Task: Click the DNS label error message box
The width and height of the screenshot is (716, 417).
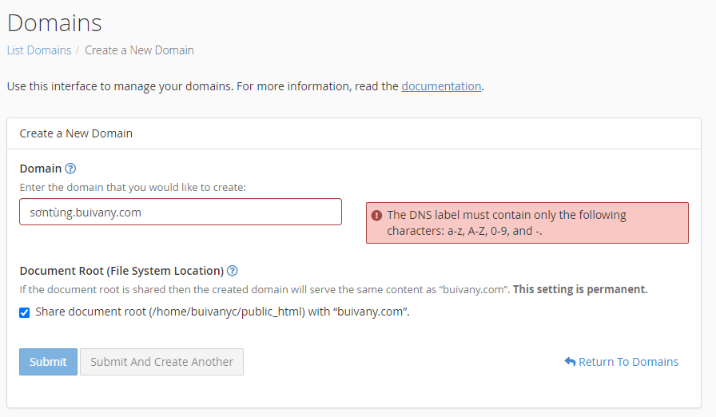Action: coord(527,223)
